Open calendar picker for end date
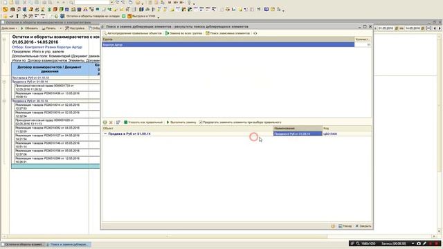 pyautogui.click(x=423, y=28)
